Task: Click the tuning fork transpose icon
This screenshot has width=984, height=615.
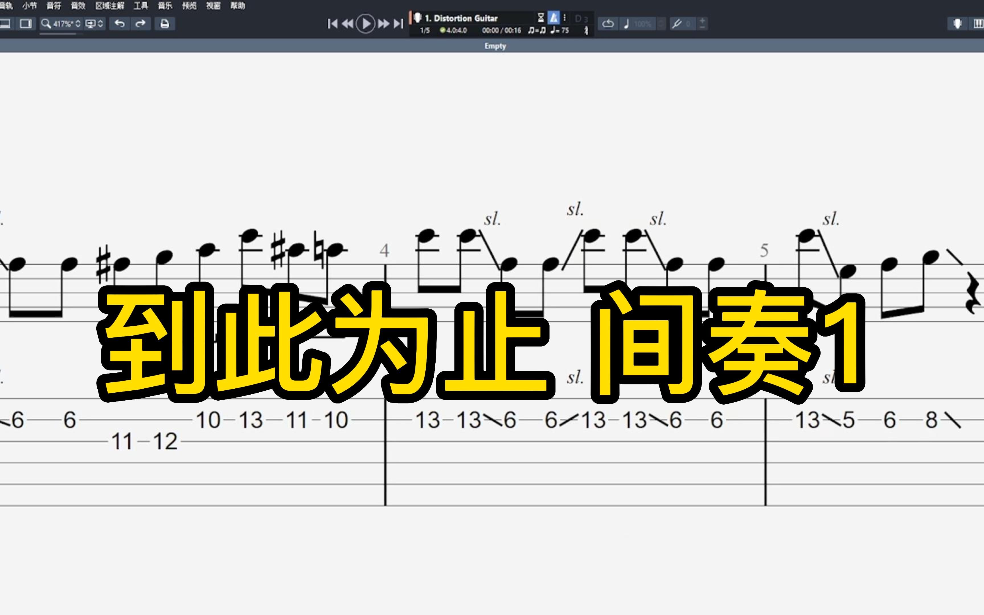Action: pyautogui.click(x=676, y=24)
